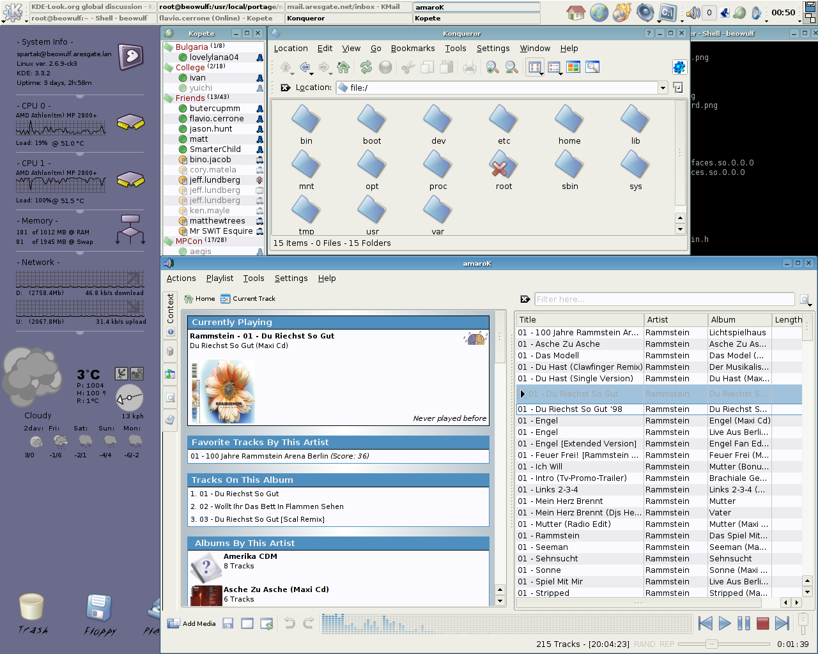Skip to next track in amaroK
The image size is (818, 654).
tap(782, 623)
